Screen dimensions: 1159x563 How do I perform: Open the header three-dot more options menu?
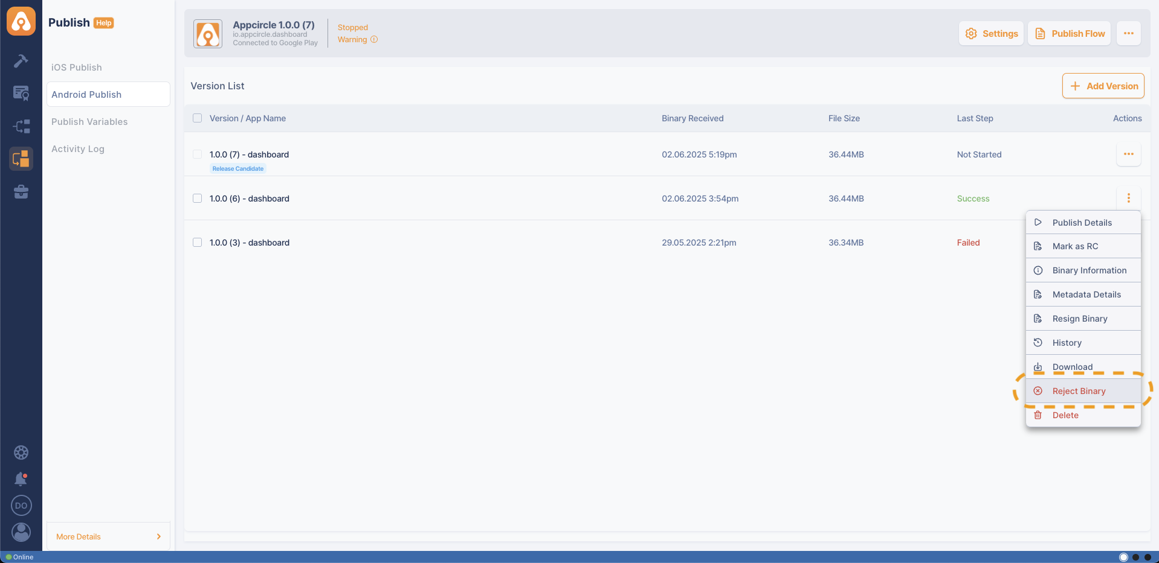(x=1128, y=34)
